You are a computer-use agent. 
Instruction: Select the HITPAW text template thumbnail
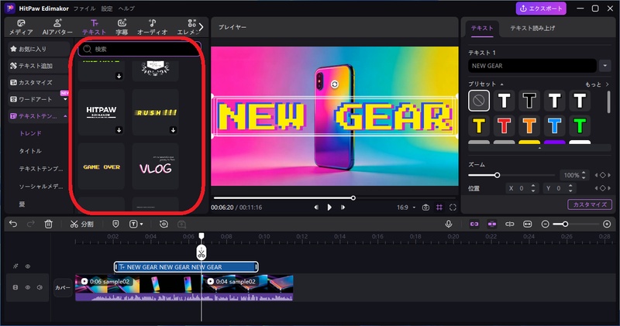[102, 112]
